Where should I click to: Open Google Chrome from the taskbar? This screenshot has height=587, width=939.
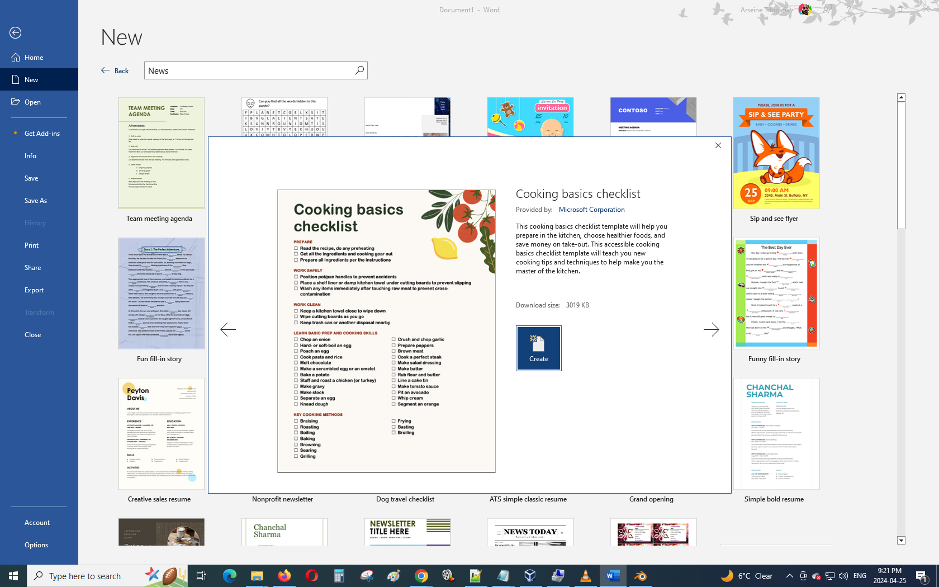421,576
